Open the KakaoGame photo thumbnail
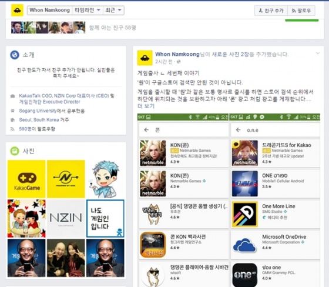 click(x=26, y=179)
